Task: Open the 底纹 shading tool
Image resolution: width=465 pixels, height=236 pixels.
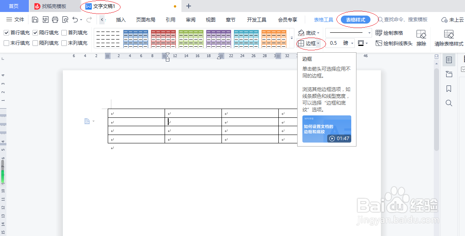Action: (x=310, y=32)
